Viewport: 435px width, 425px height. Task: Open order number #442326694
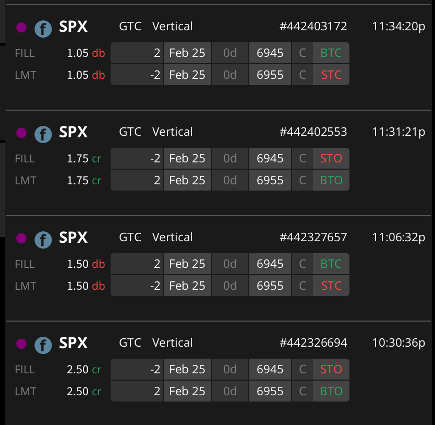[313, 343]
